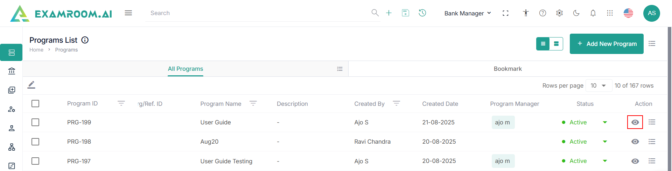Switch to dark mode moon icon

576,13
